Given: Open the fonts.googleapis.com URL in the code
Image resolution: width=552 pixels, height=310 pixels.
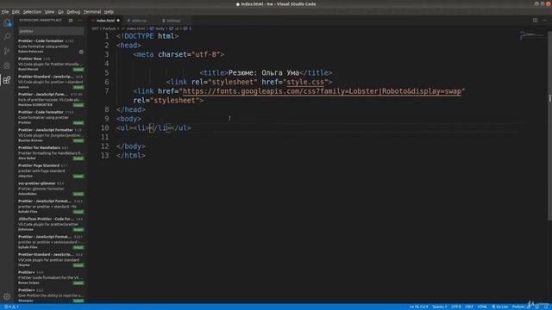Looking at the screenshot, I should pos(322,91).
